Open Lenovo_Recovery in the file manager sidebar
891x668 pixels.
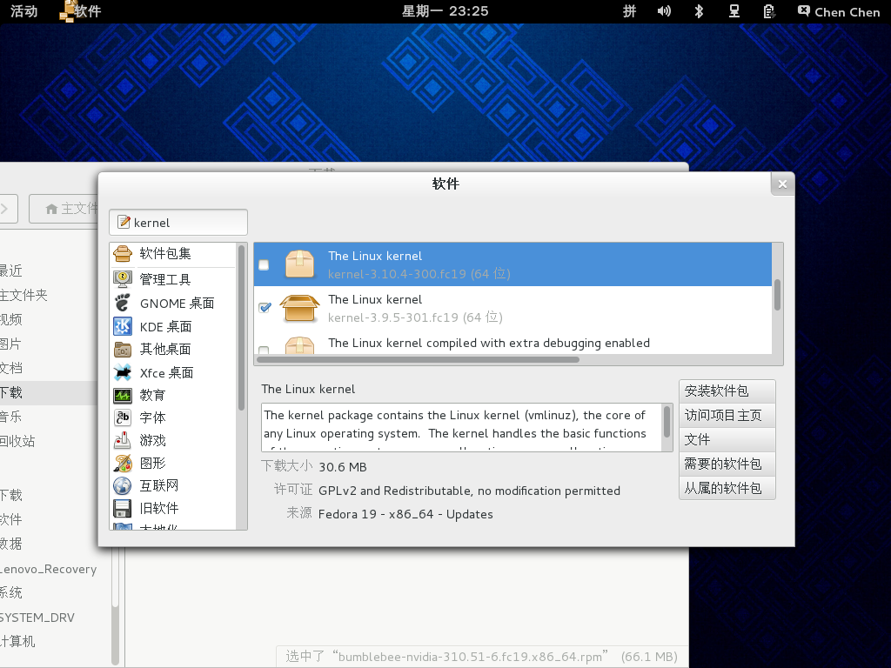pos(49,569)
